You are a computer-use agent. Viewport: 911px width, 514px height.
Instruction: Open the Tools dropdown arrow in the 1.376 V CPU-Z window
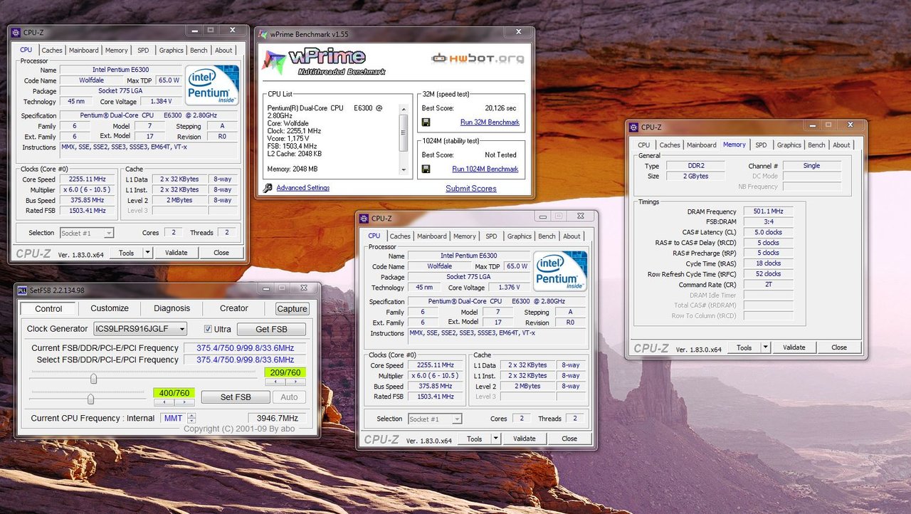[x=496, y=439]
